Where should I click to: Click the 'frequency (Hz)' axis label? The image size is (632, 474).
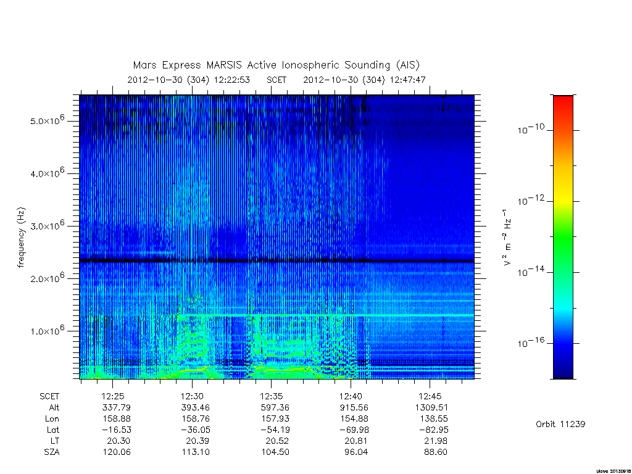click(21, 238)
